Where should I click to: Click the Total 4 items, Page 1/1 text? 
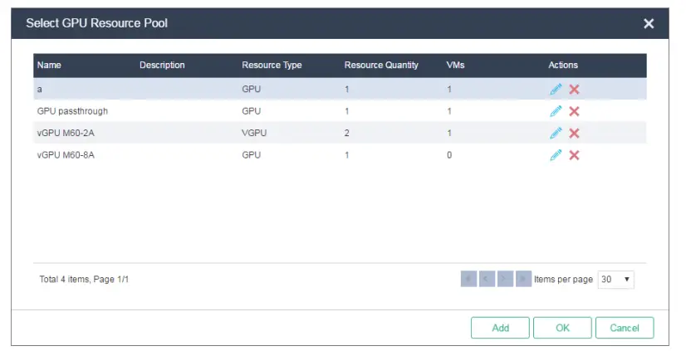(x=84, y=279)
